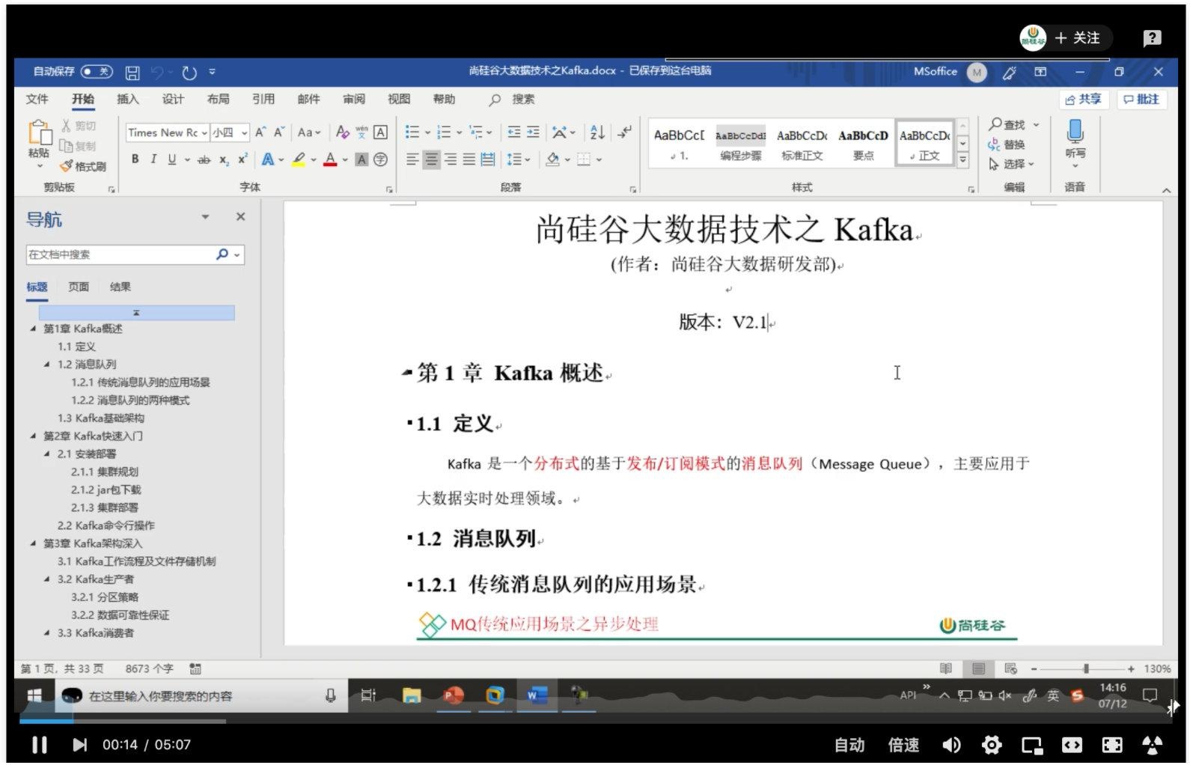Click increase indent icon

click(x=533, y=132)
